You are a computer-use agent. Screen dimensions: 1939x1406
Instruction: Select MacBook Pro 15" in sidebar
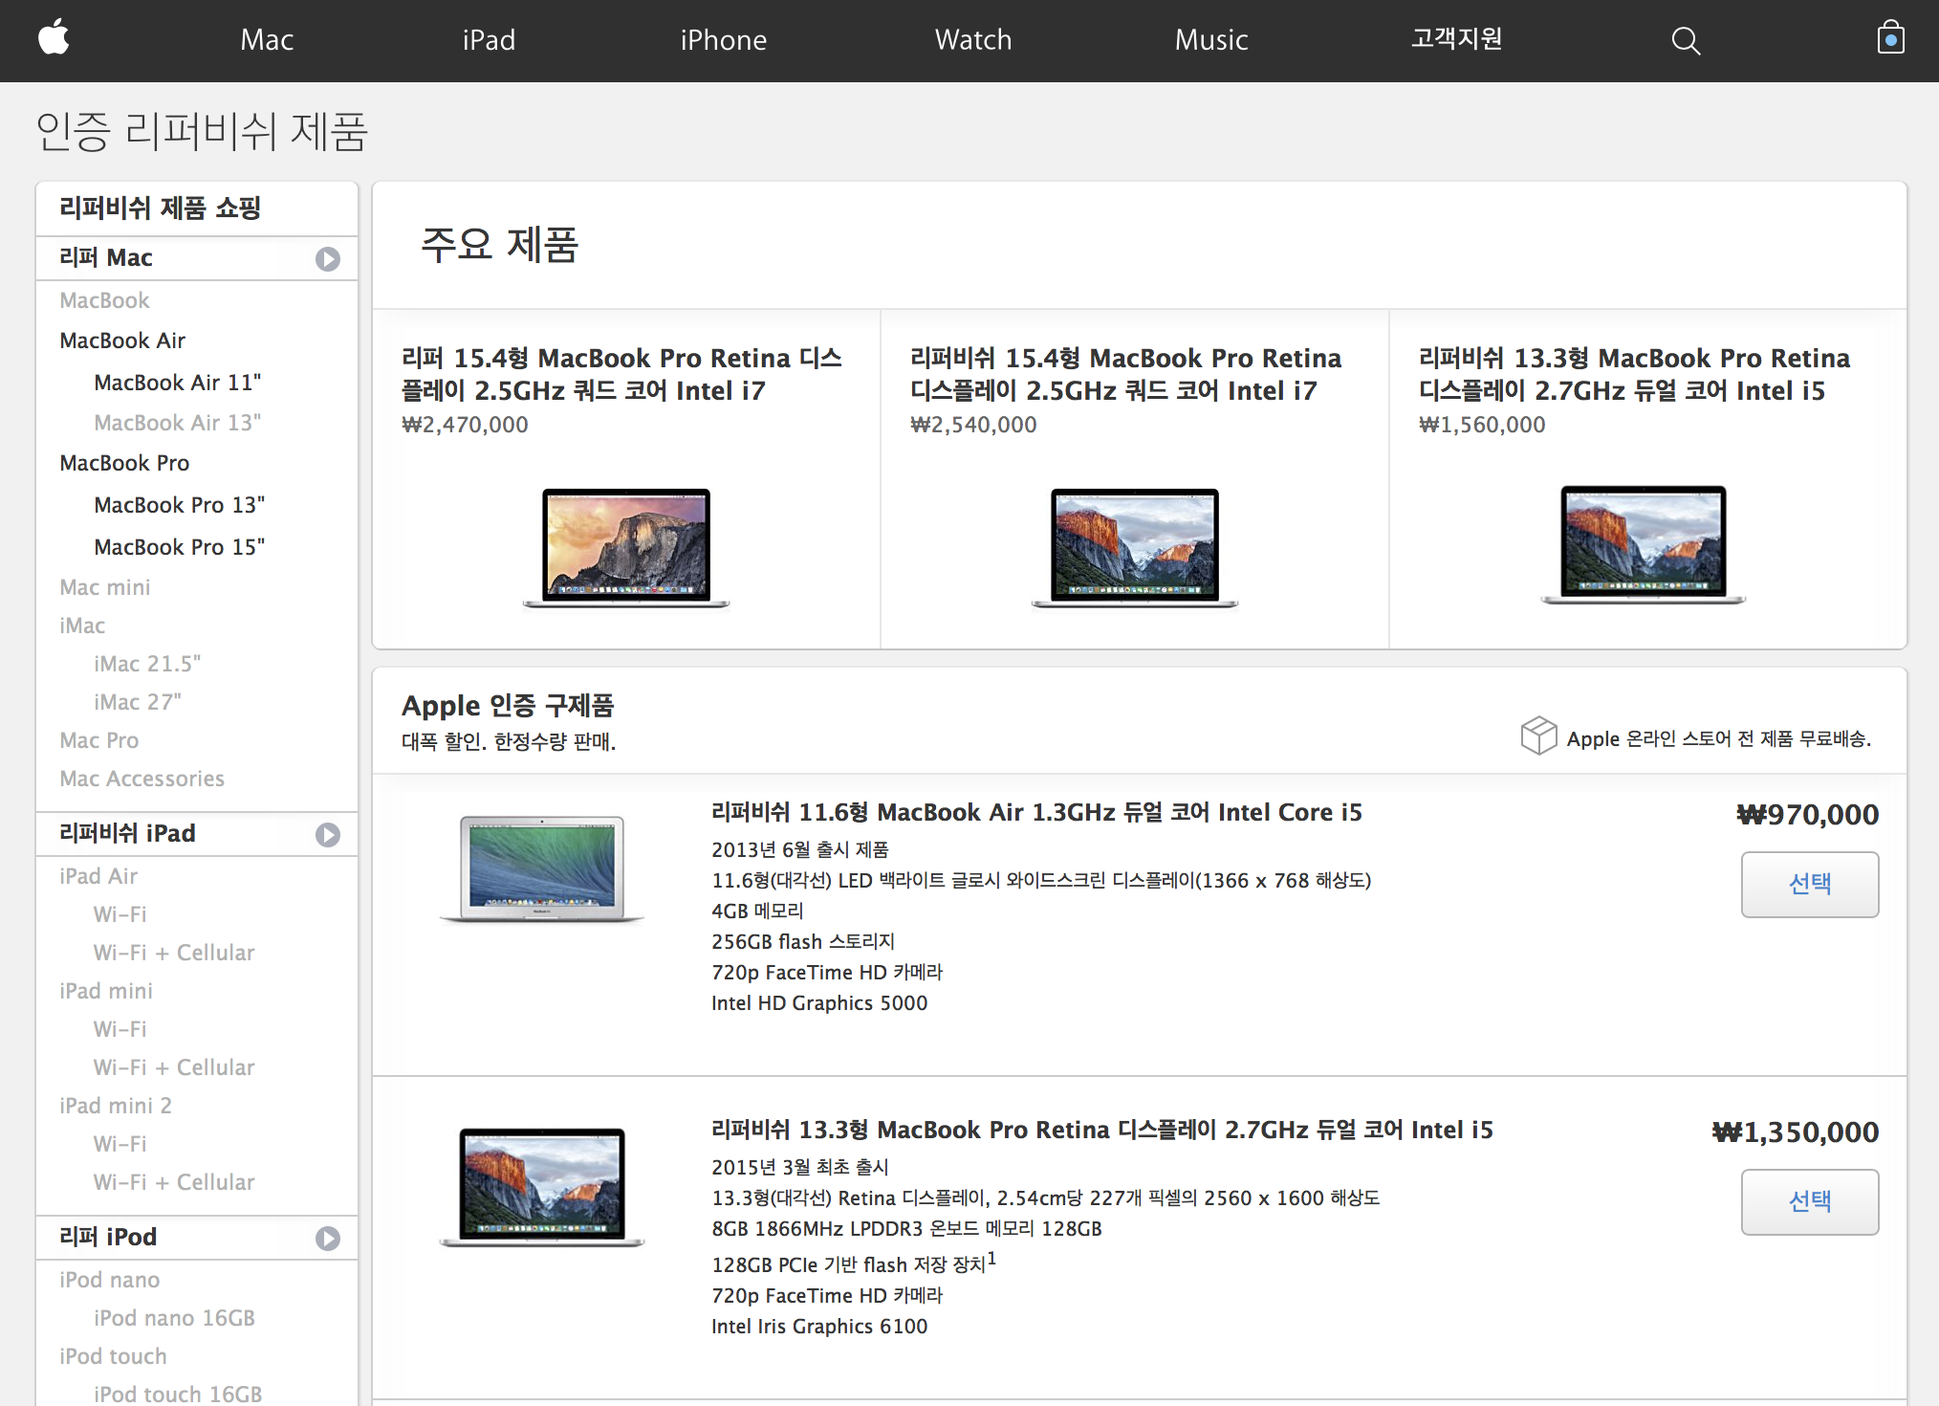point(179,547)
